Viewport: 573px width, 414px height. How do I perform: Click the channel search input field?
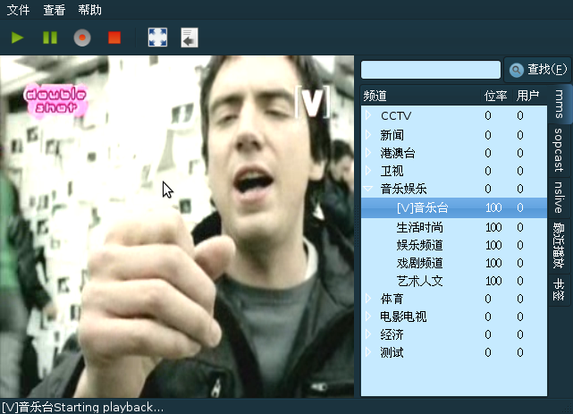[x=431, y=70]
